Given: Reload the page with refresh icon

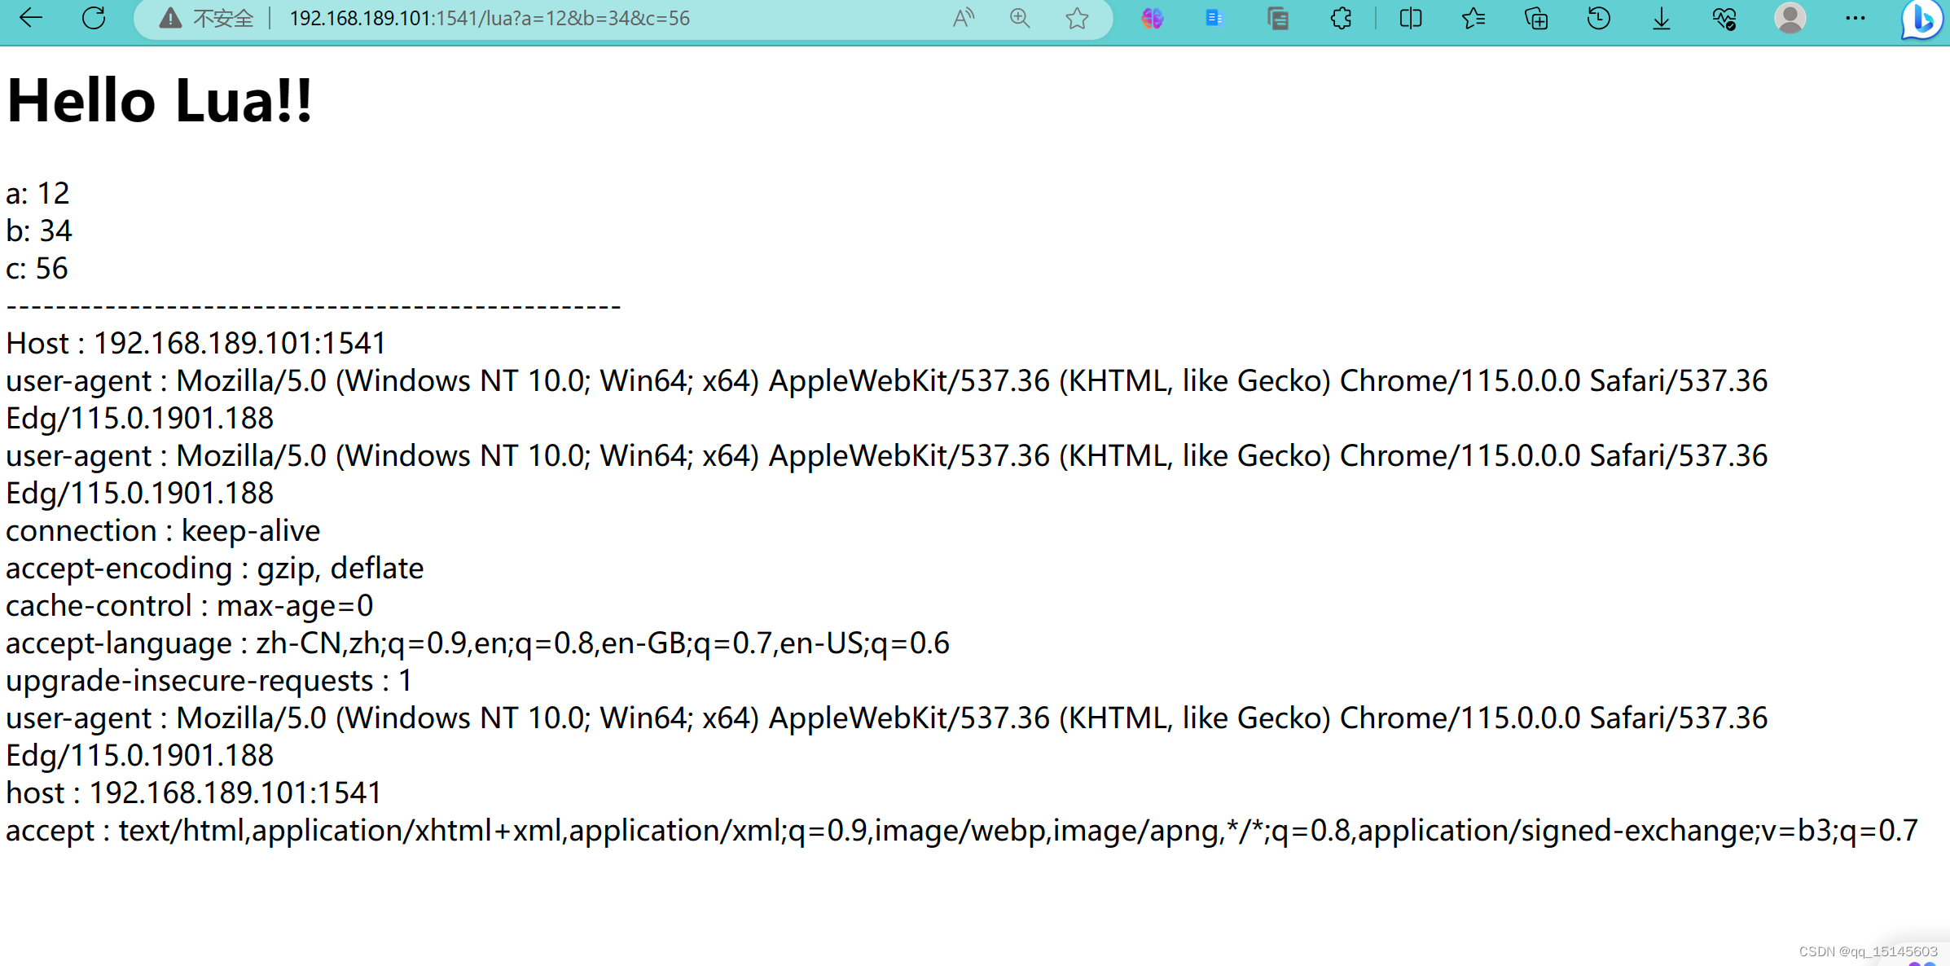Looking at the screenshot, I should pyautogui.click(x=94, y=18).
